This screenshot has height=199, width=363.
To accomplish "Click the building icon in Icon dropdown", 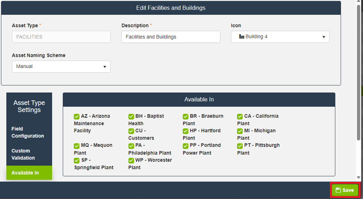I will (x=242, y=37).
